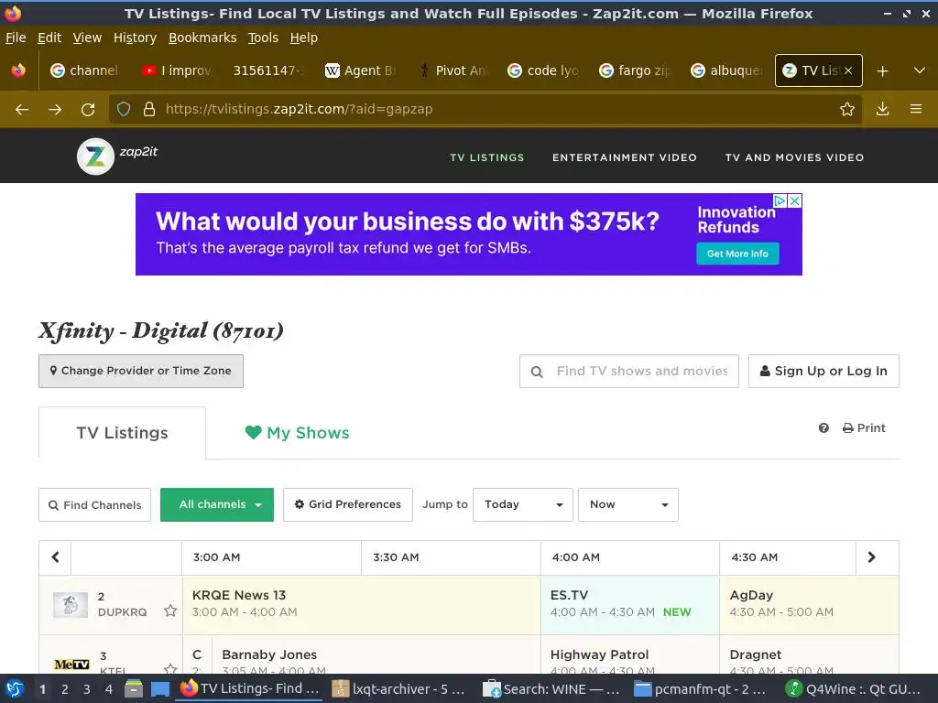Screen dimensions: 938x703
Task: Print the TV listings grid
Action: tap(864, 428)
